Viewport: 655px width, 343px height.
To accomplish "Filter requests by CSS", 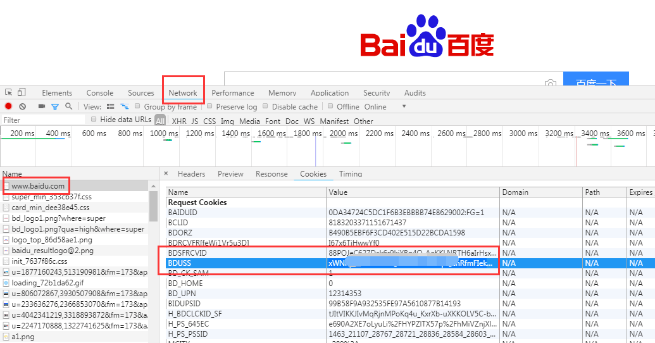I will pyautogui.click(x=209, y=121).
